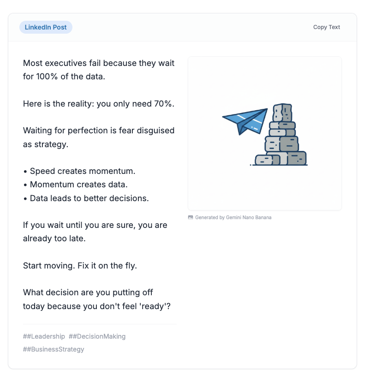Click the post headline about executives failing

99,70
